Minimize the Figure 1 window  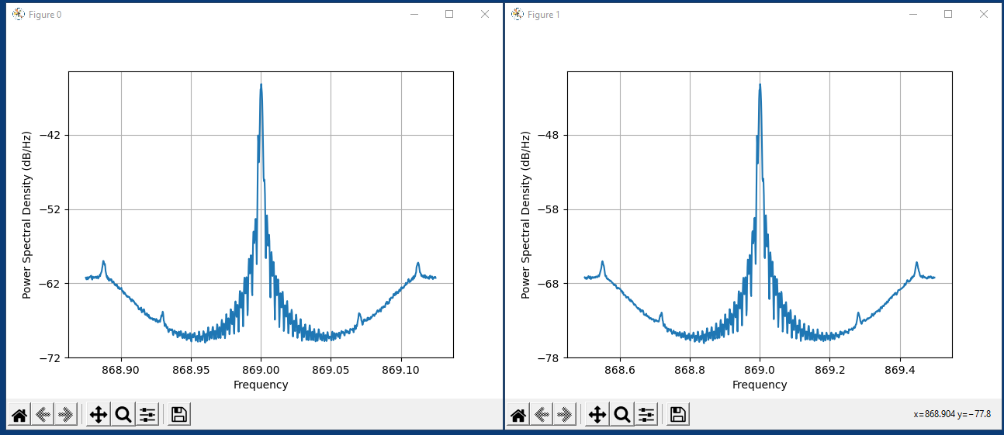click(x=912, y=14)
